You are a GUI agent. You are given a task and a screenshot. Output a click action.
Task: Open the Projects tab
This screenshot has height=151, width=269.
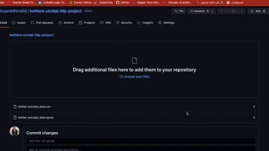pyautogui.click(x=87, y=23)
